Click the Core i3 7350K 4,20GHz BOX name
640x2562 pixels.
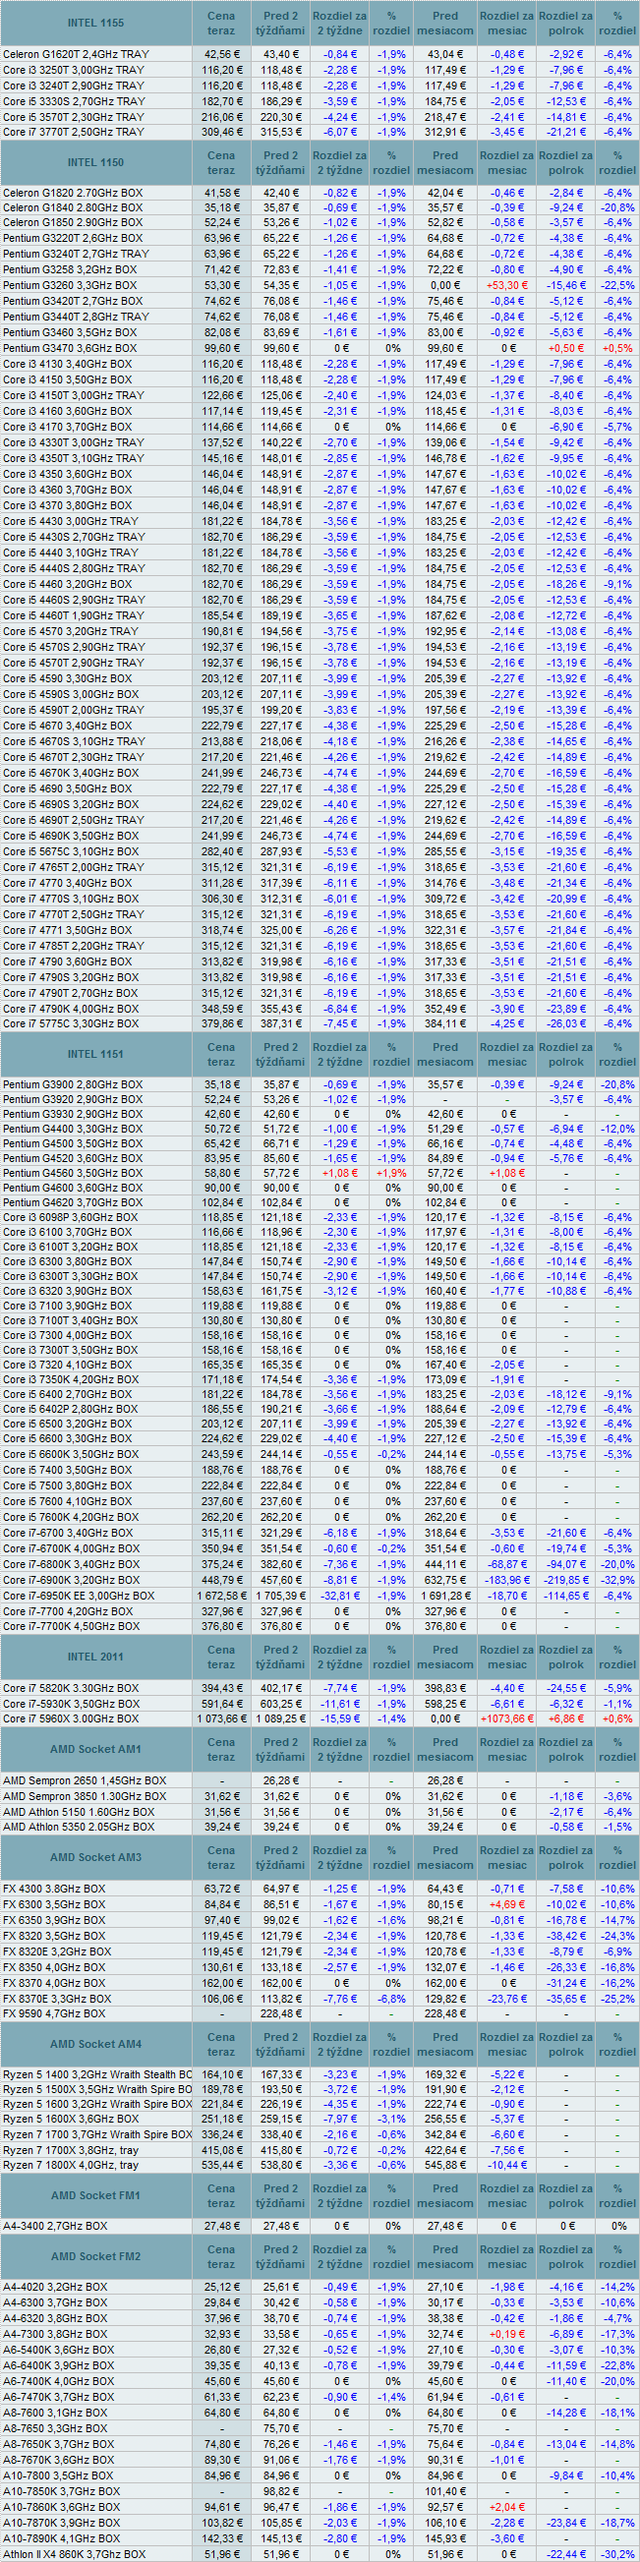pos(71,1379)
